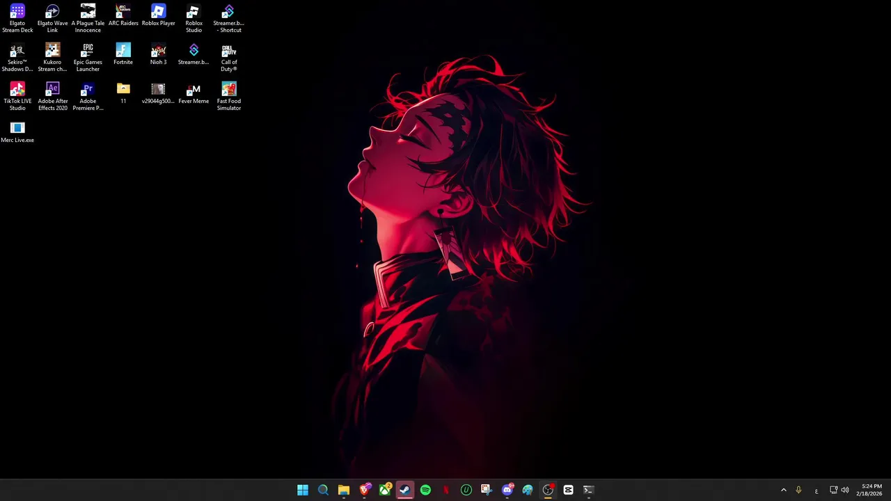Select the Fortnite desktop shortcut
The image size is (891, 501).
(123, 54)
